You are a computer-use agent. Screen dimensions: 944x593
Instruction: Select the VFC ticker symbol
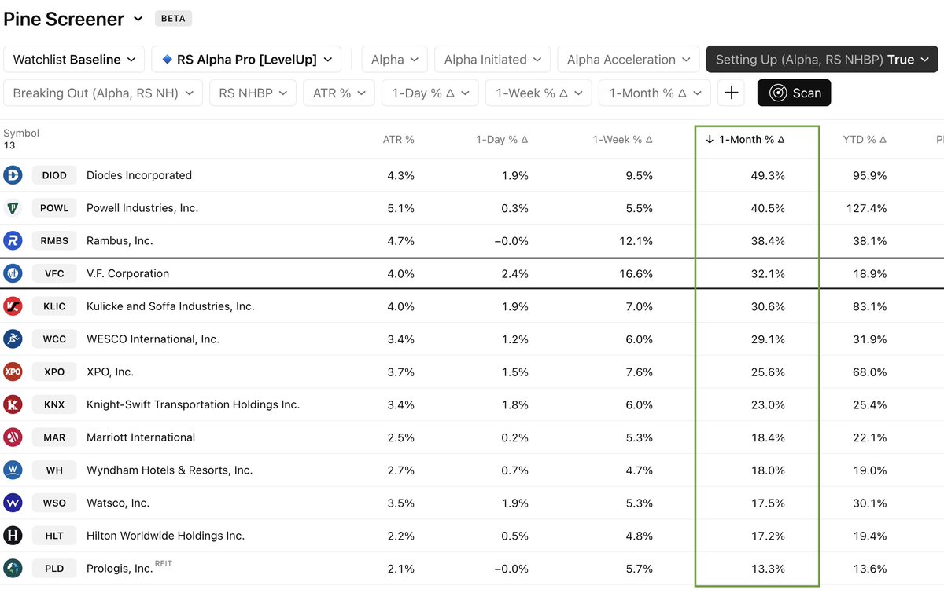pos(54,273)
